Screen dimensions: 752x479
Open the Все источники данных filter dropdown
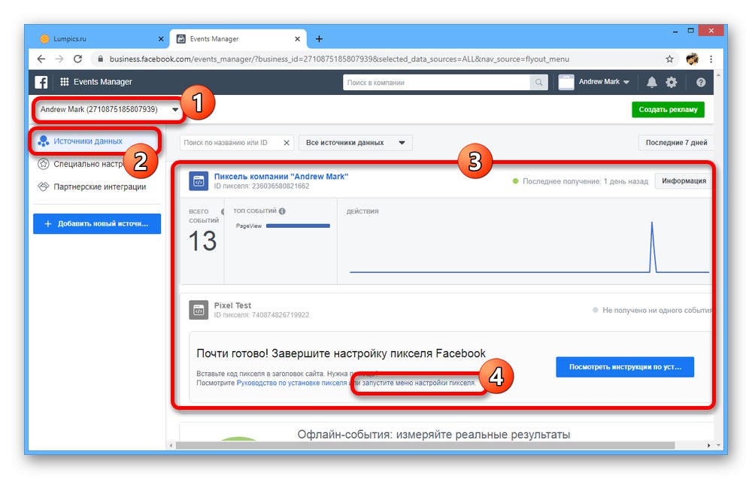pyautogui.click(x=356, y=143)
